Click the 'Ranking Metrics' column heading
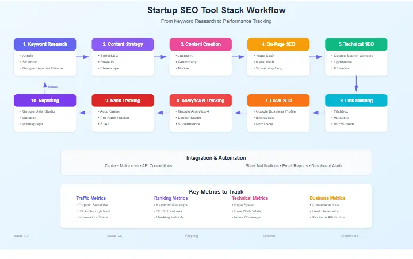Image resolution: width=413 pixels, height=259 pixels. [x=171, y=198]
